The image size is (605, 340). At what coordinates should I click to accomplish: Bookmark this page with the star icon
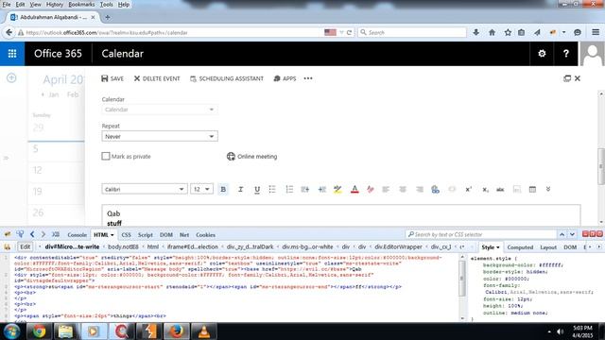tap(508, 32)
